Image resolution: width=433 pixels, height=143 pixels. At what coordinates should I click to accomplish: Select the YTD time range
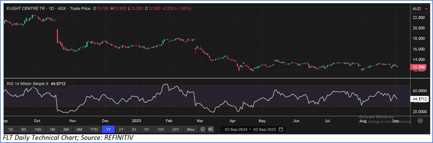point(94,129)
